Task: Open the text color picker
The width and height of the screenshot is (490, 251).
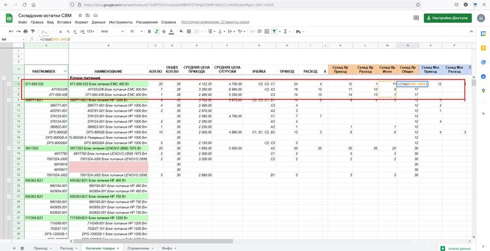Action: point(171,31)
